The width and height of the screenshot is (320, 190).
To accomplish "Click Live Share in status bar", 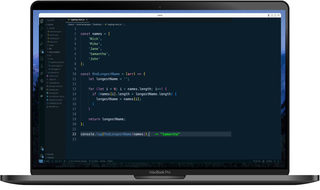I will pos(93,161).
